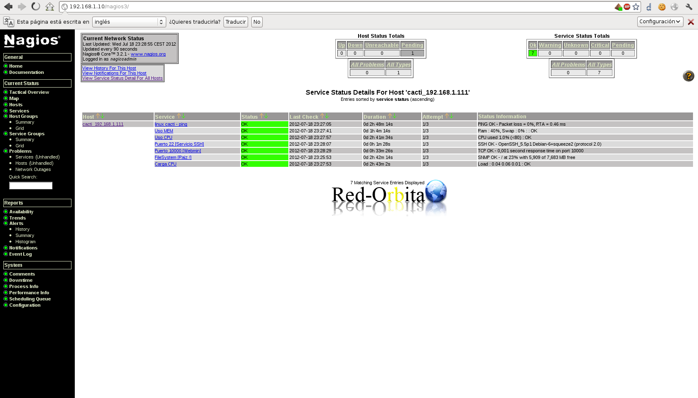Reload the page with refresh icon
Screen dimensions: 698x398
36,7
